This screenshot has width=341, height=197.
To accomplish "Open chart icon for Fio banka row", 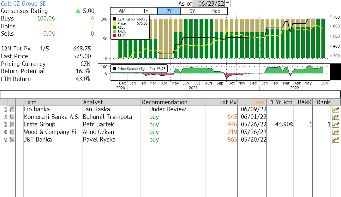I will (336, 109).
